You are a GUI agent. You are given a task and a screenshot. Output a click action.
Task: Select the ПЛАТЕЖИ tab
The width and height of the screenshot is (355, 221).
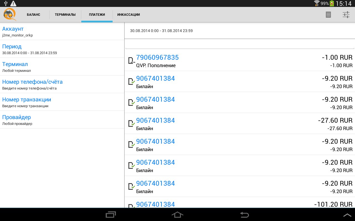coord(97,15)
